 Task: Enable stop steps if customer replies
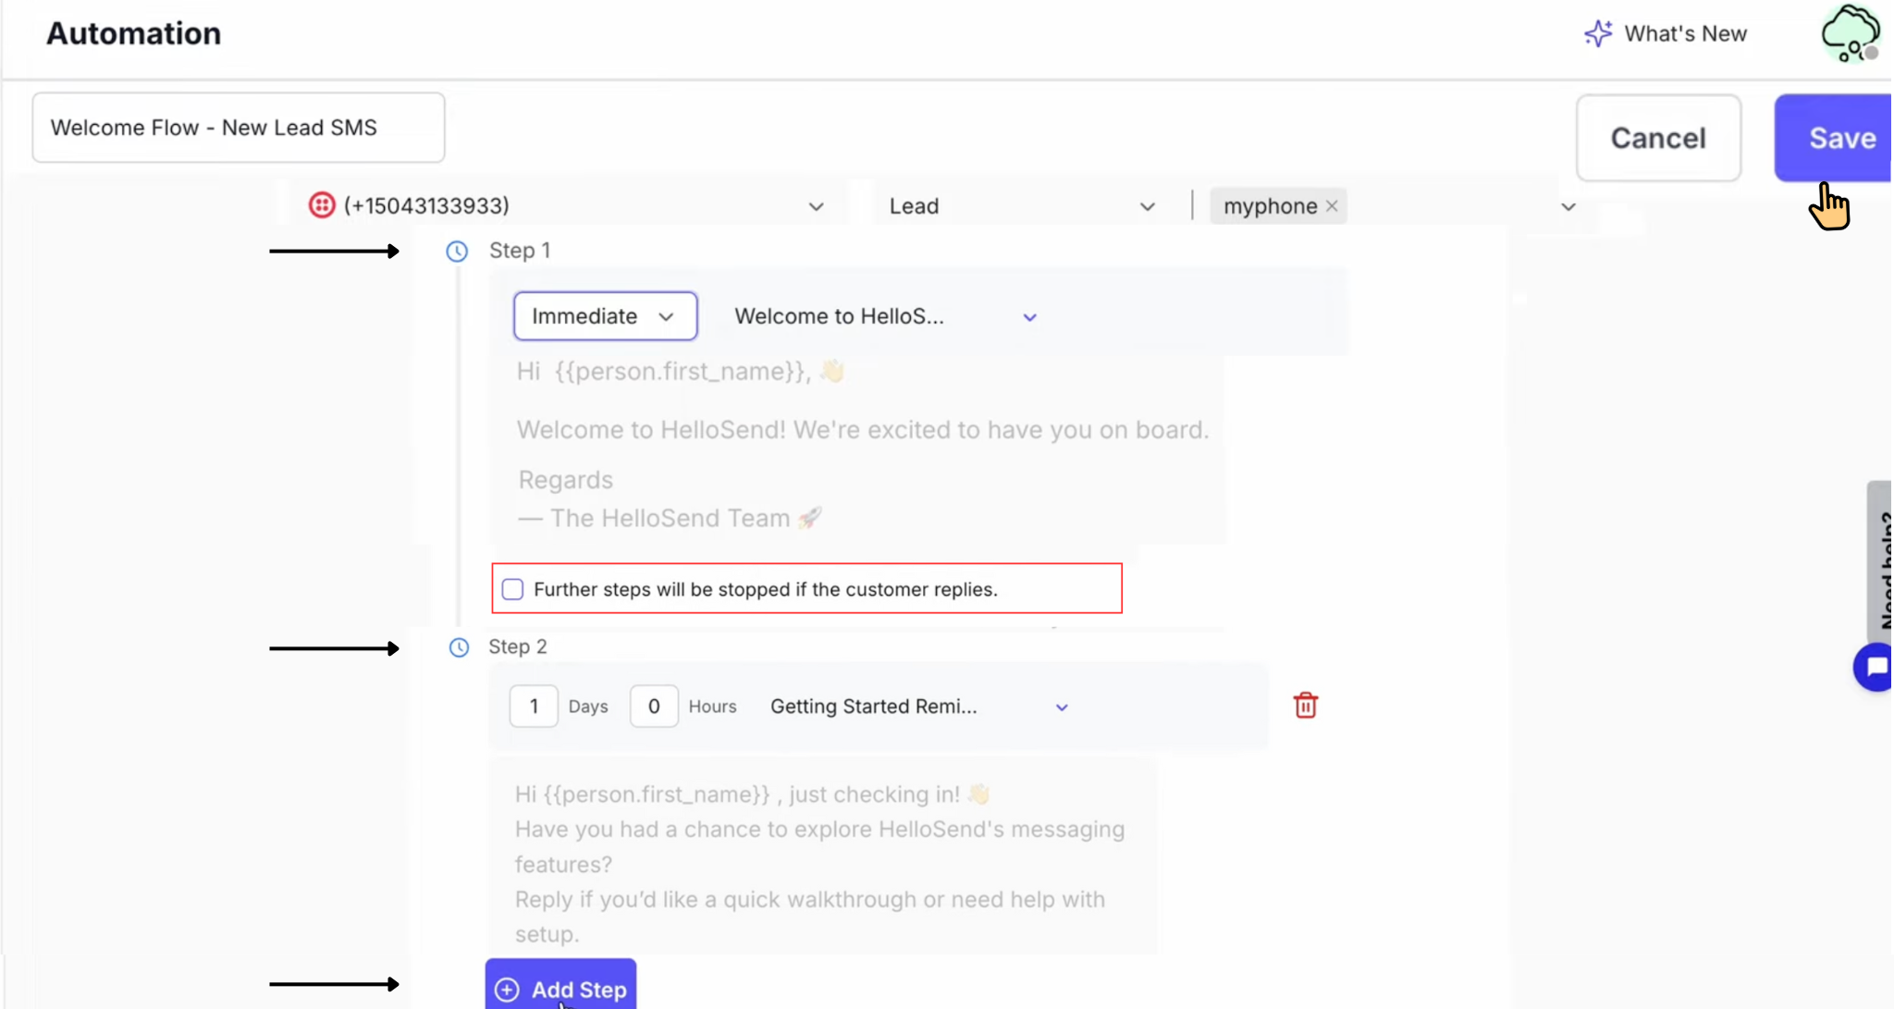point(512,589)
